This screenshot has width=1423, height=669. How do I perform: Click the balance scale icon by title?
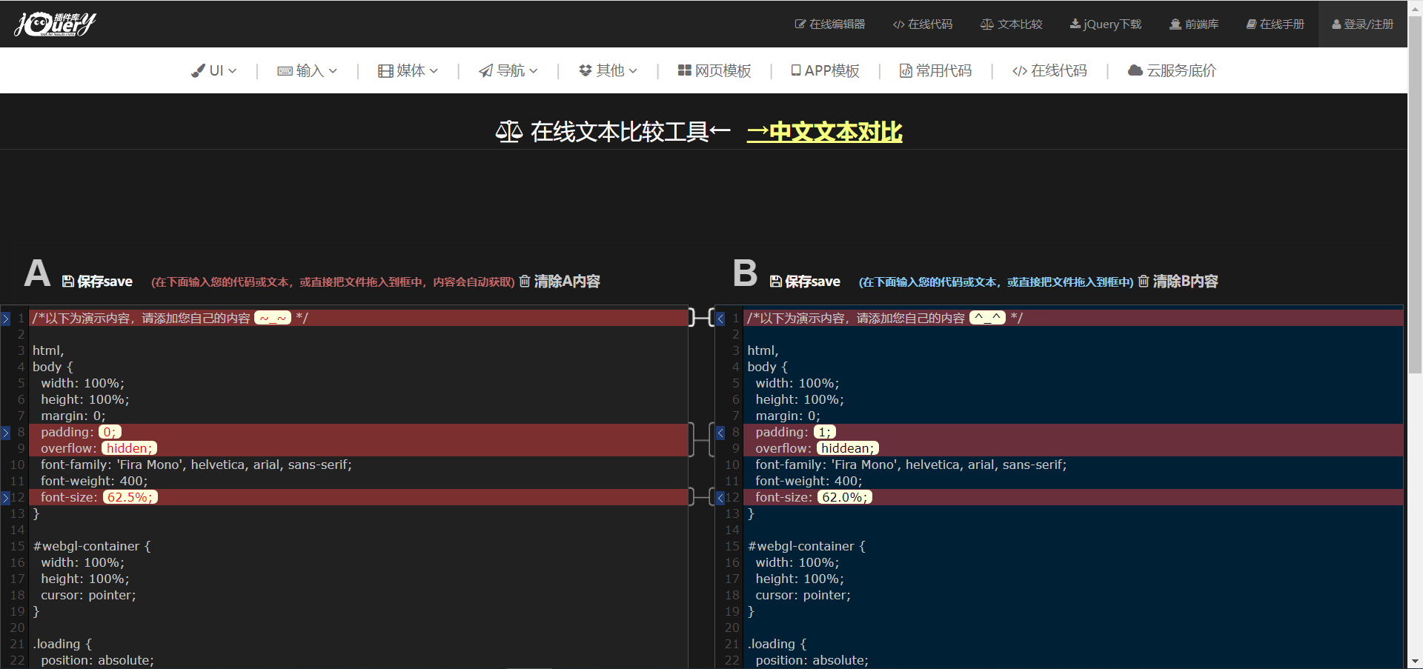(509, 132)
